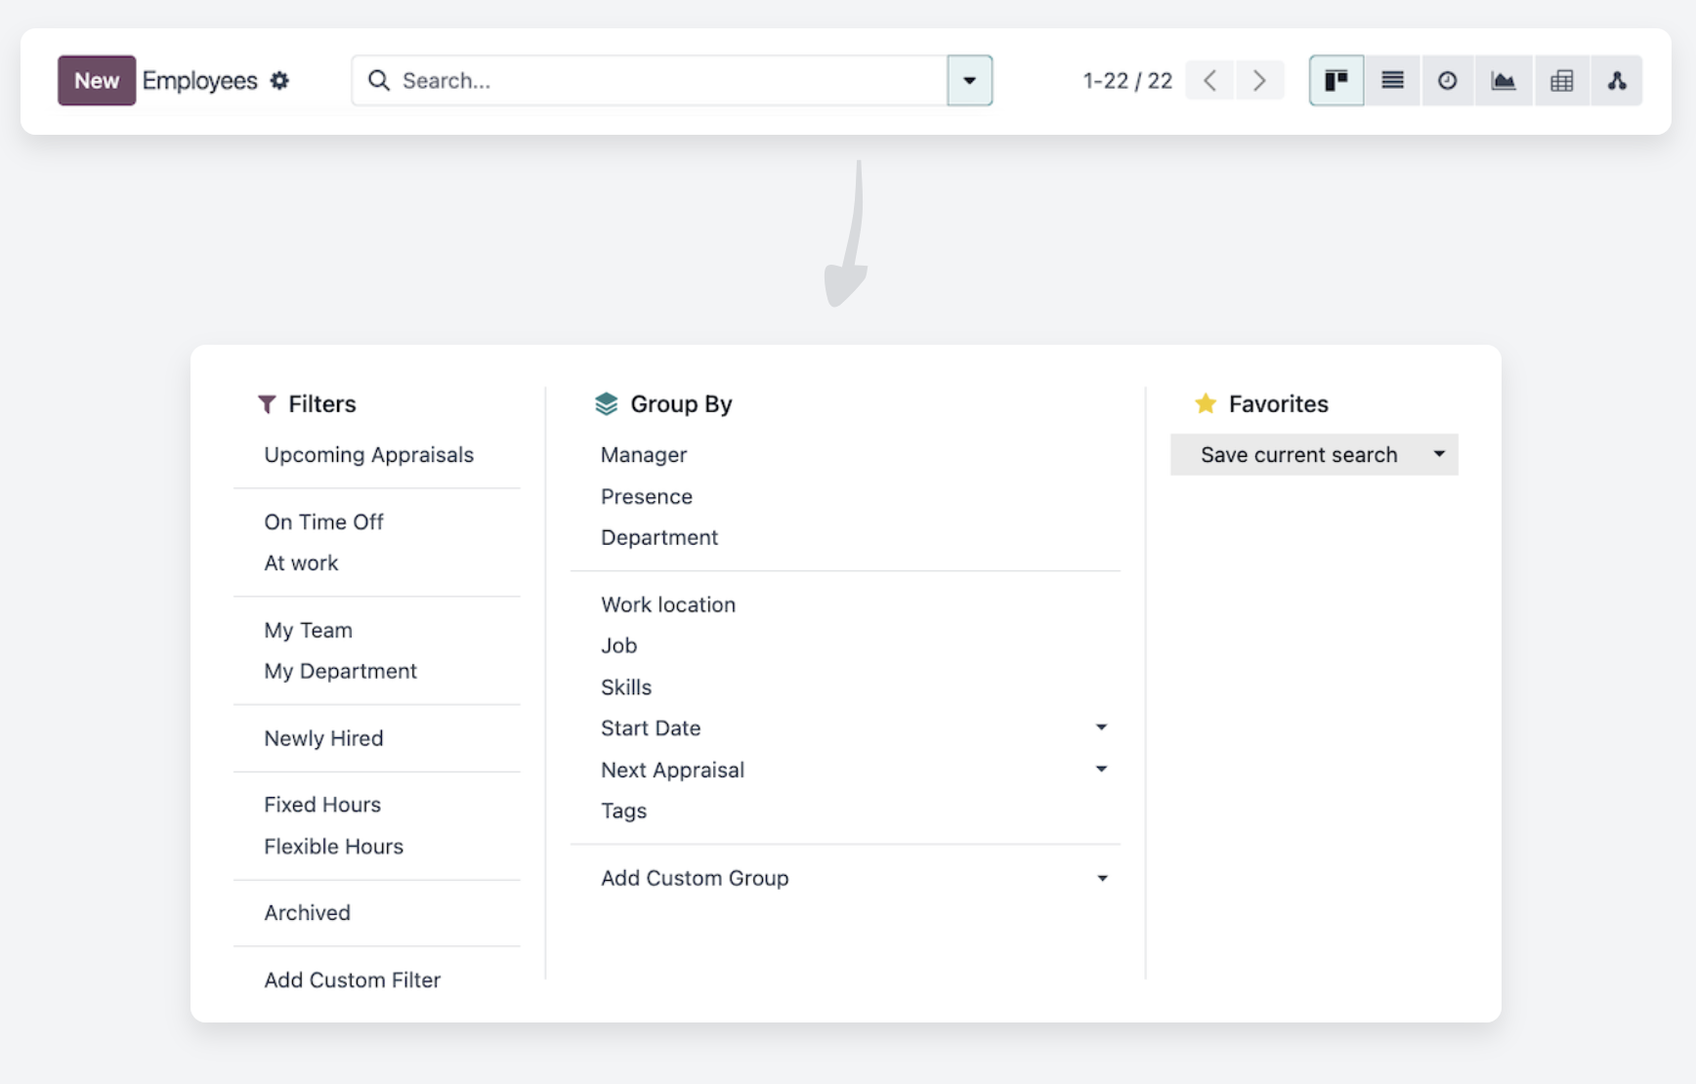Enable the Archived filter
Viewport: 1696px width, 1084px height.
tap(307, 912)
